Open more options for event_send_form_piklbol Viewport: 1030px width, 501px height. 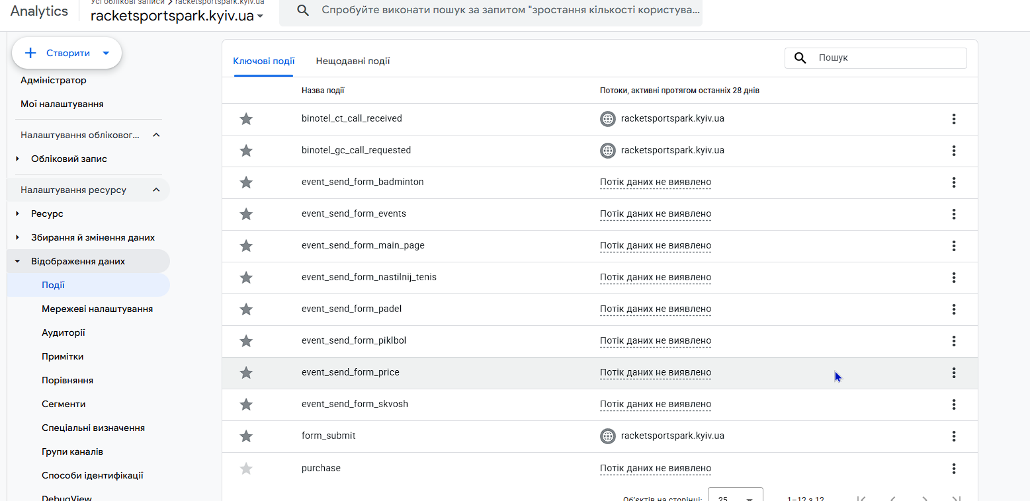(x=954, y=341)
